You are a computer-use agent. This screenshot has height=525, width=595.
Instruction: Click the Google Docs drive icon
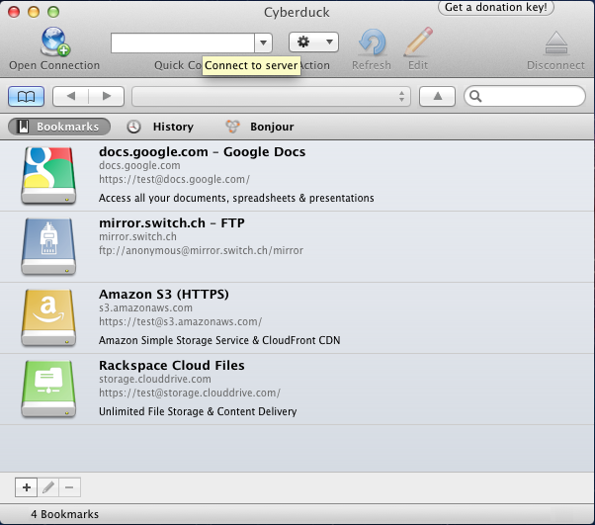[x=48, y=175]
